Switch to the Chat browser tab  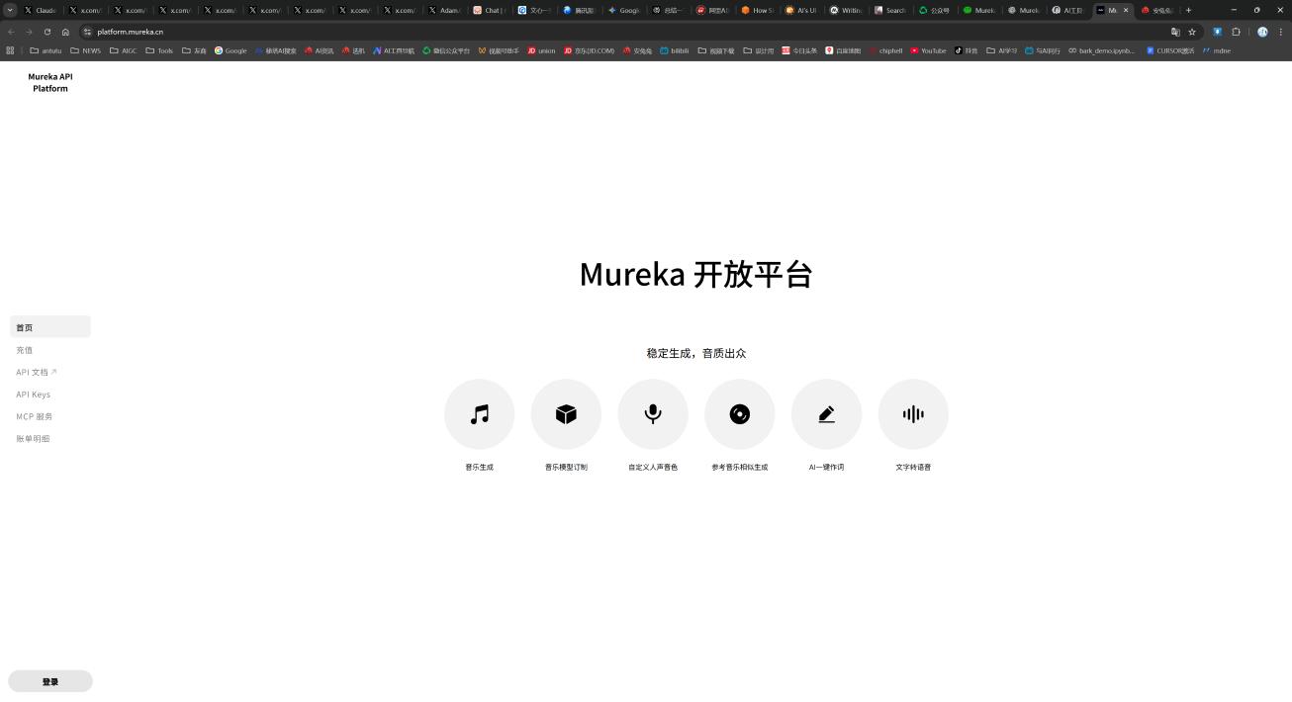(x=490, y=10)
